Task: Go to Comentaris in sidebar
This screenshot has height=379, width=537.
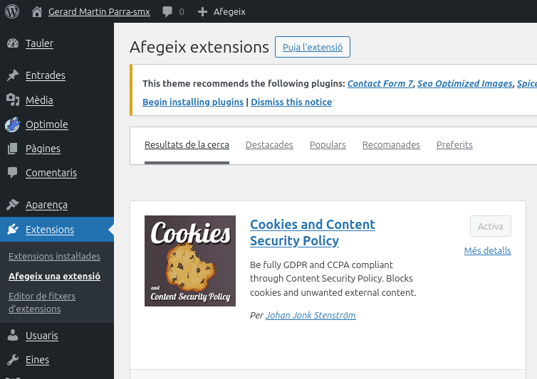Action: [x=51, y=173]
